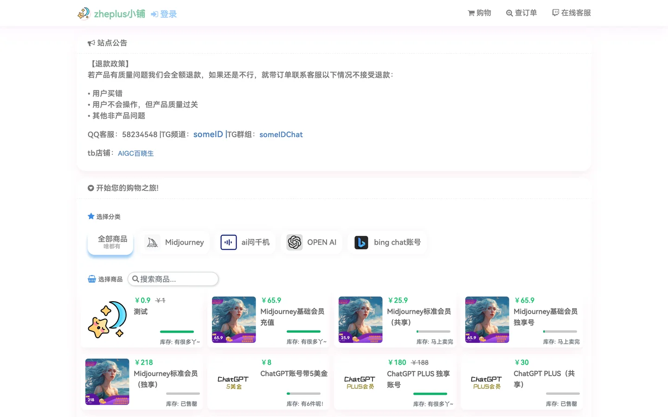Open ChatGPT账号带5美金 product title

click(x=294, y=373)
